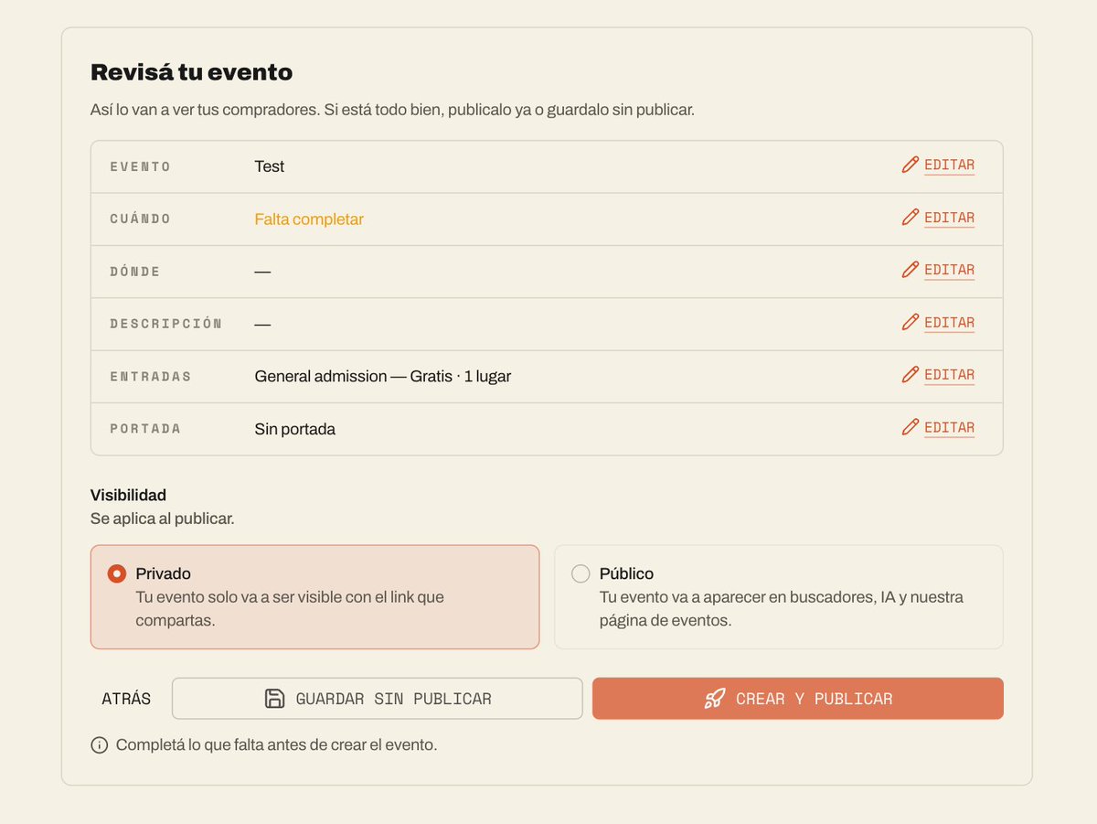
Task: Click the CUÁNDO row label
Action: pos(141,219)
